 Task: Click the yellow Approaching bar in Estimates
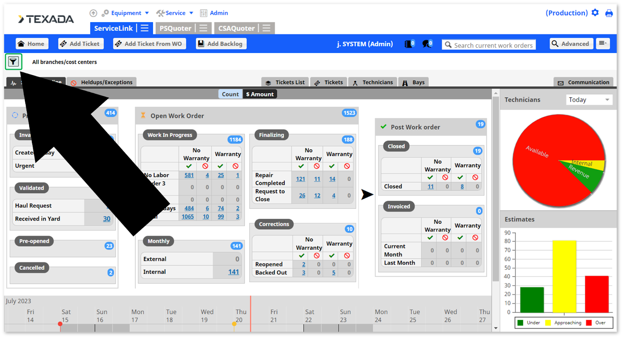pos(564,276)
